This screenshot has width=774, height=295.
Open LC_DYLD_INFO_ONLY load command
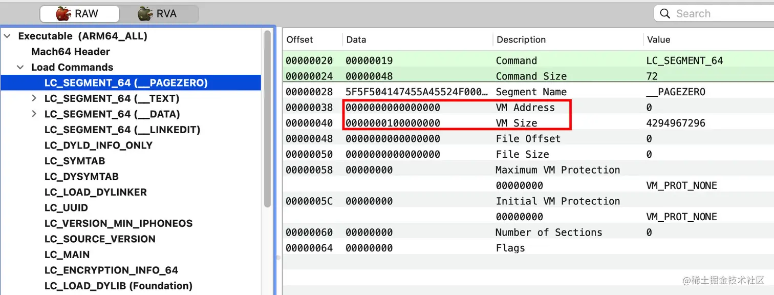pos(98,145)
